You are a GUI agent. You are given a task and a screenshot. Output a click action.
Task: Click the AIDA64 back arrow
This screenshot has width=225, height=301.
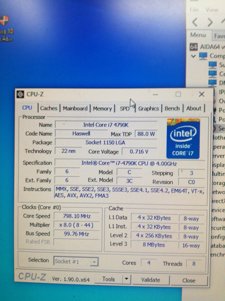coord(195,22)
